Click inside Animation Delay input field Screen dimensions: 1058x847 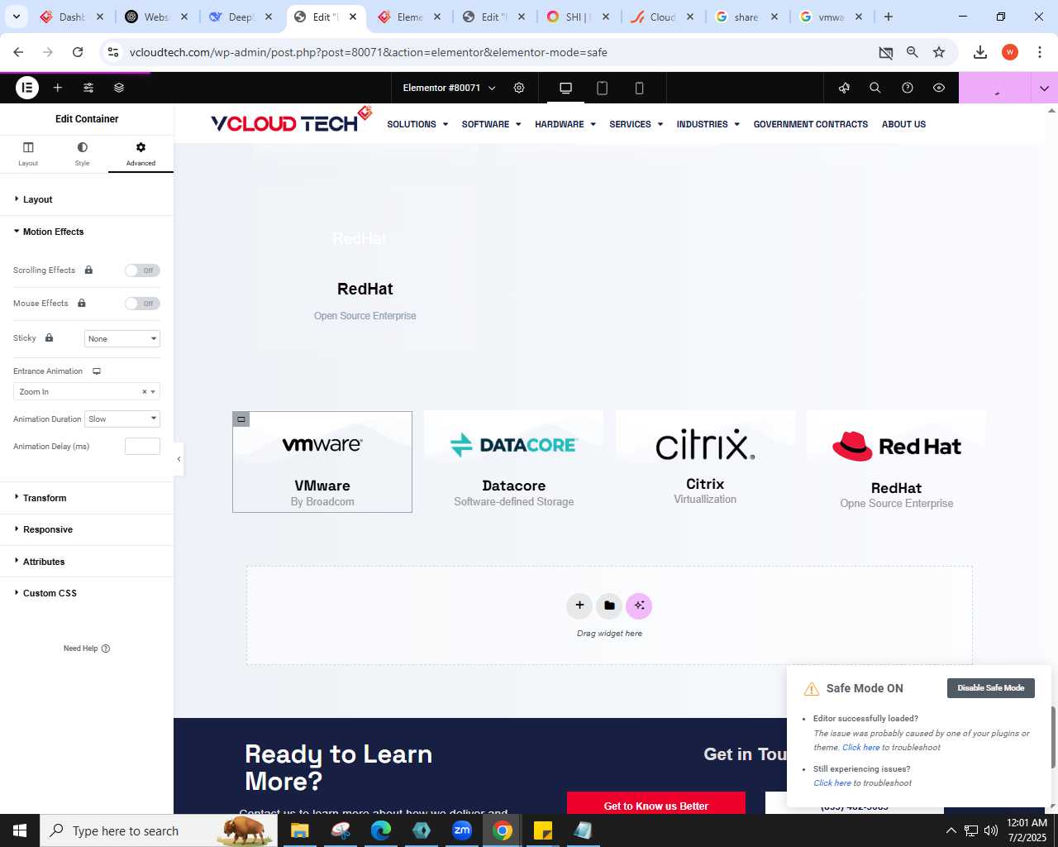[x=142, y=447]
